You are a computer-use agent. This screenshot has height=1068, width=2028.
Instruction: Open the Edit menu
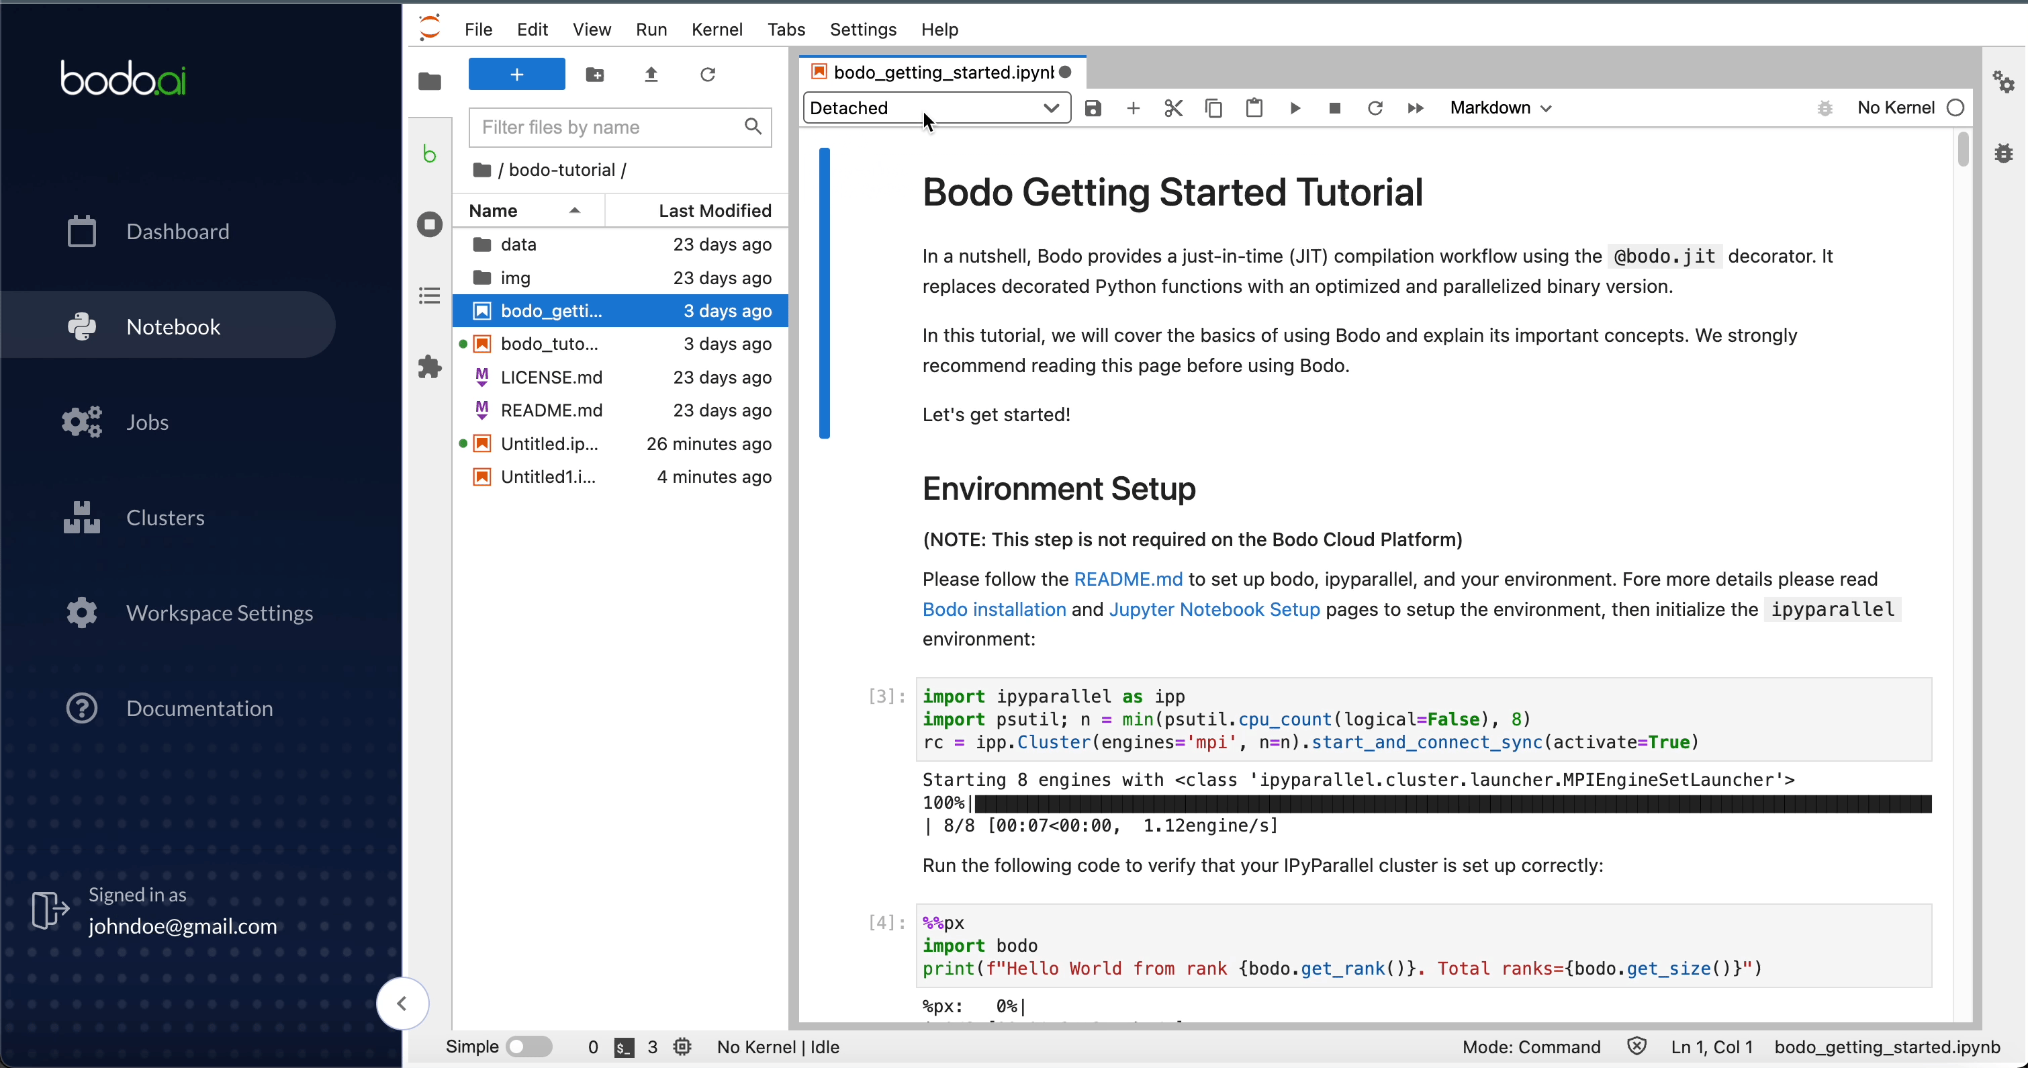pos(533,29)
